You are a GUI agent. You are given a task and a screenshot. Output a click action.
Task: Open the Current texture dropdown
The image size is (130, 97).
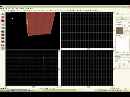click(123, 26)
